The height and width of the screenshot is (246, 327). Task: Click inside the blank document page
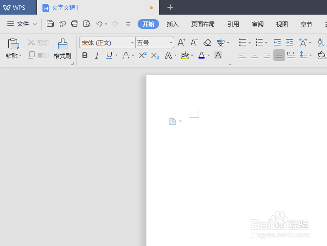point(237,161)
